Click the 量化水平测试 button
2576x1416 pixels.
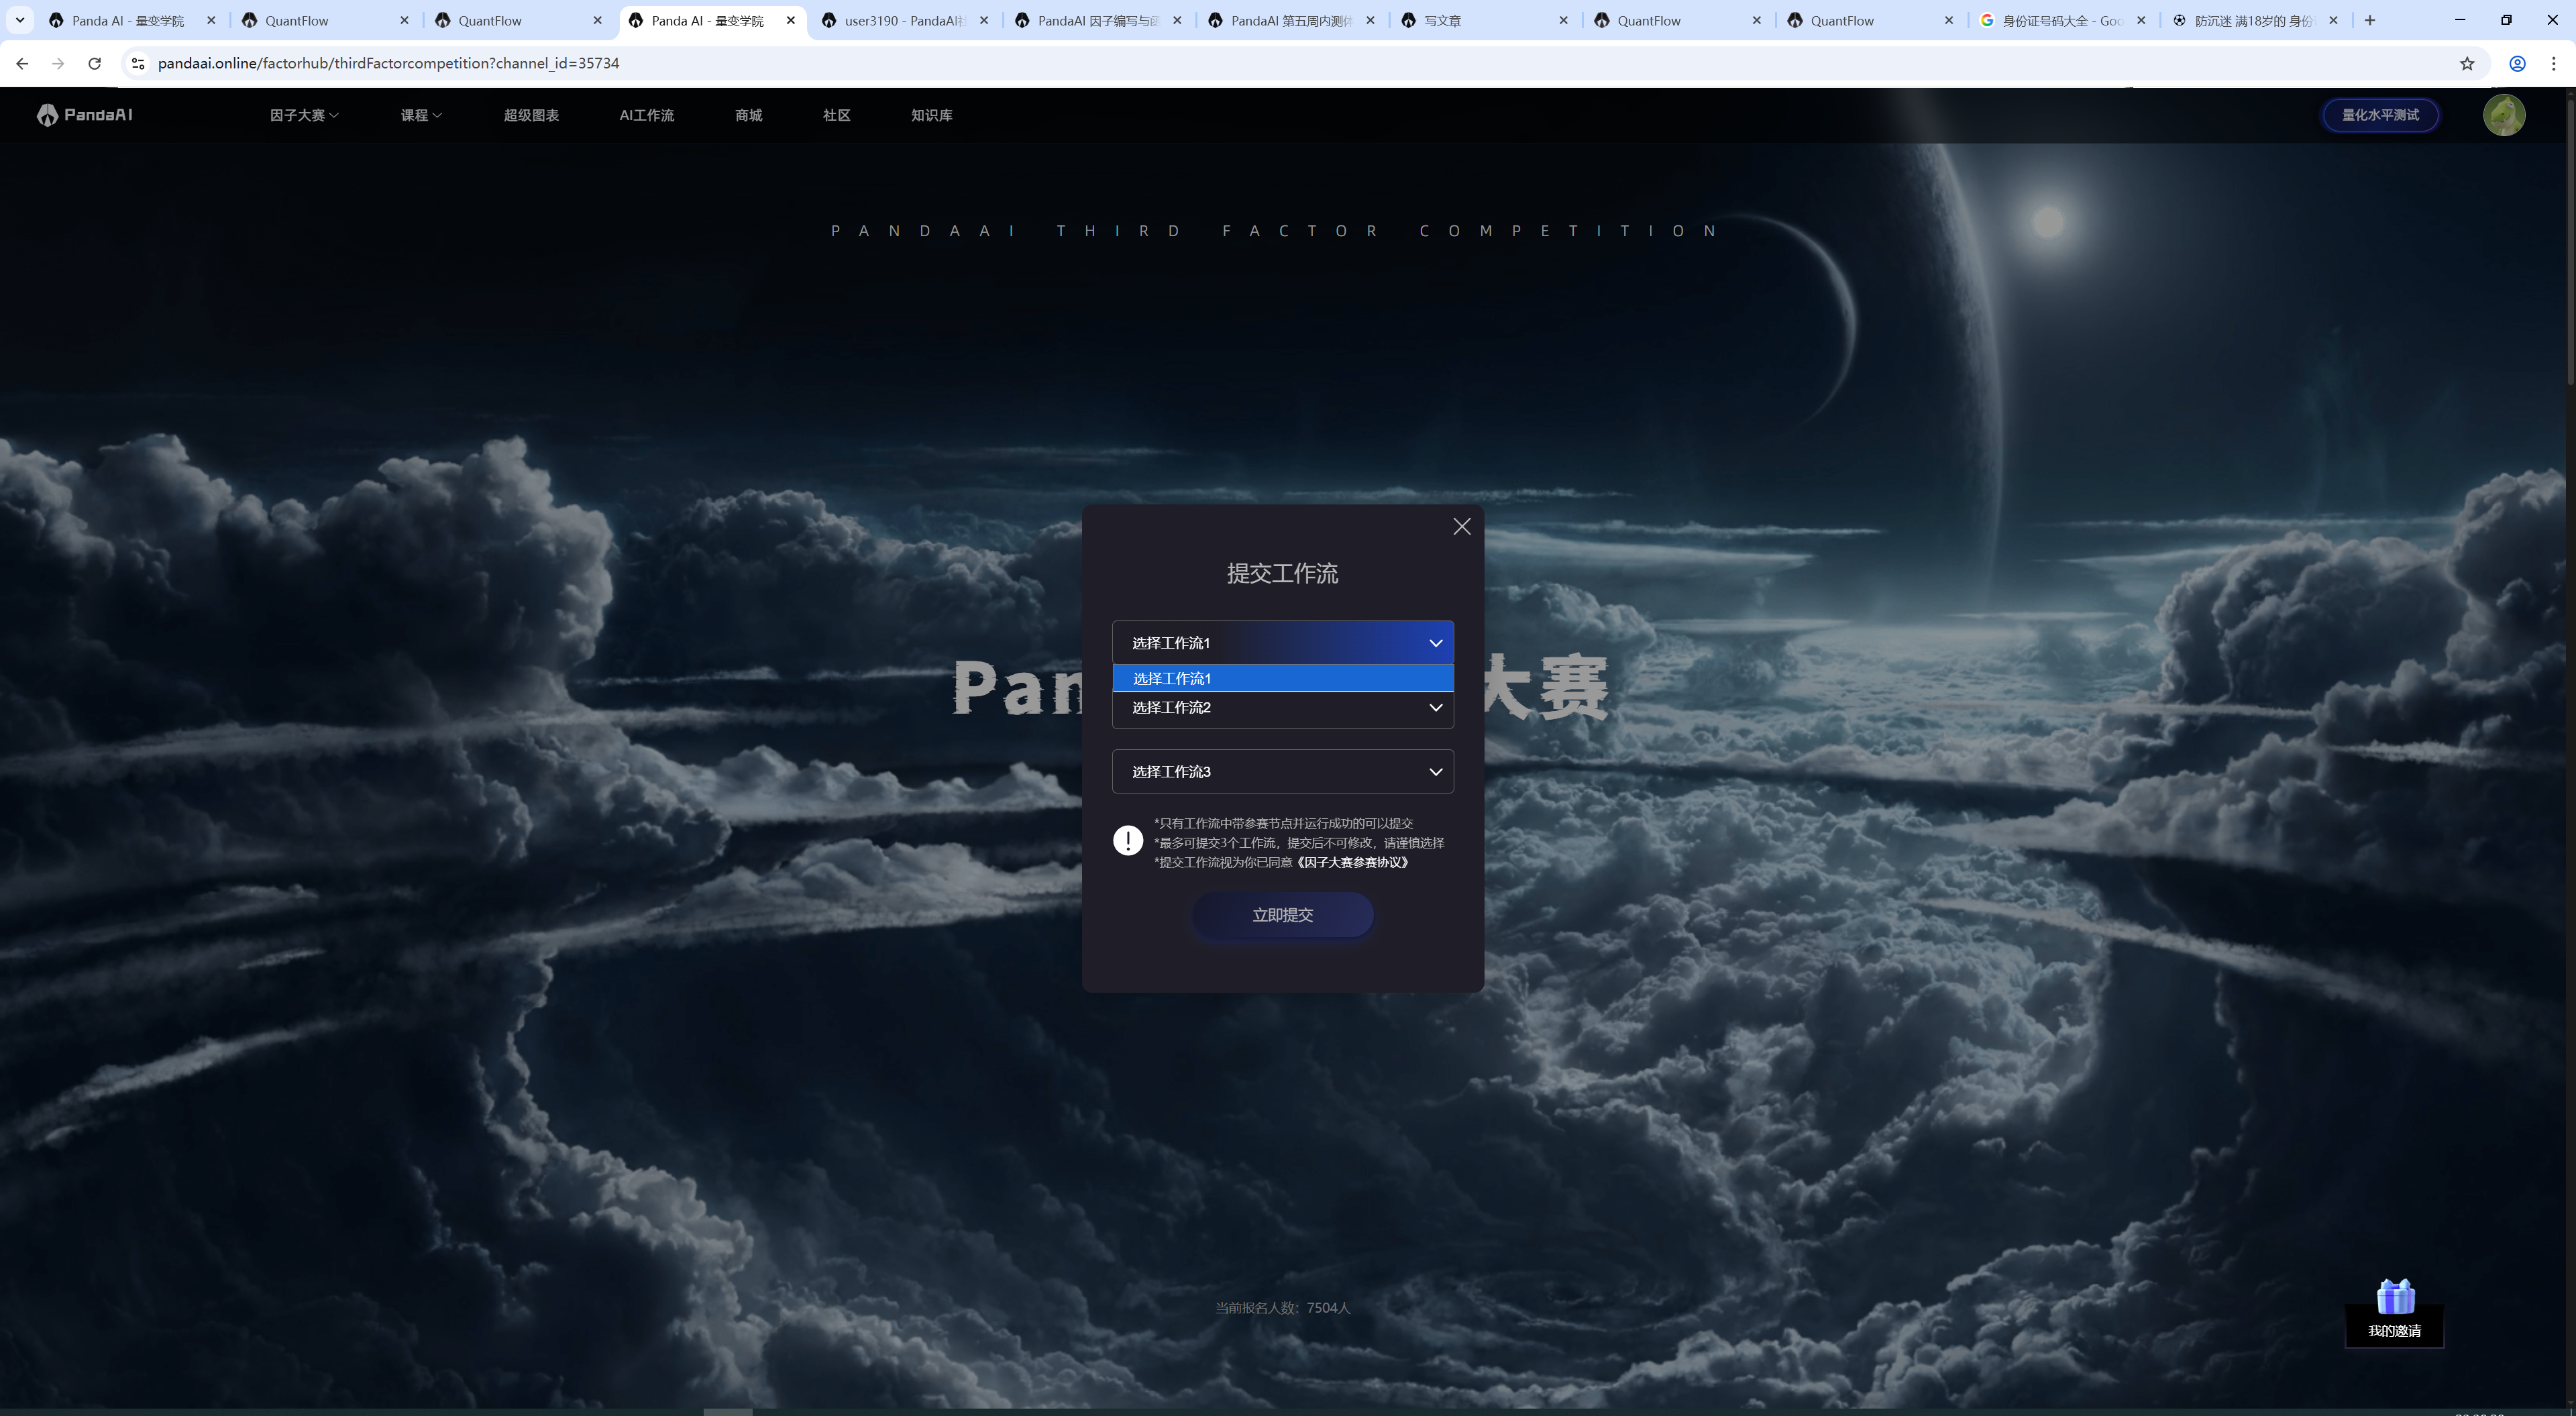[2380, 115]
